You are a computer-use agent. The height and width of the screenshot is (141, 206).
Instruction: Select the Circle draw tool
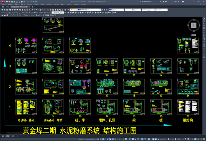click(x=24, y=15)
